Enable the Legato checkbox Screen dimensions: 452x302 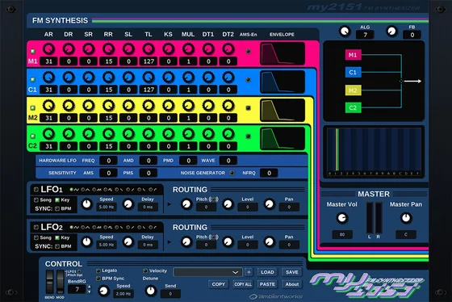[98, 271]
